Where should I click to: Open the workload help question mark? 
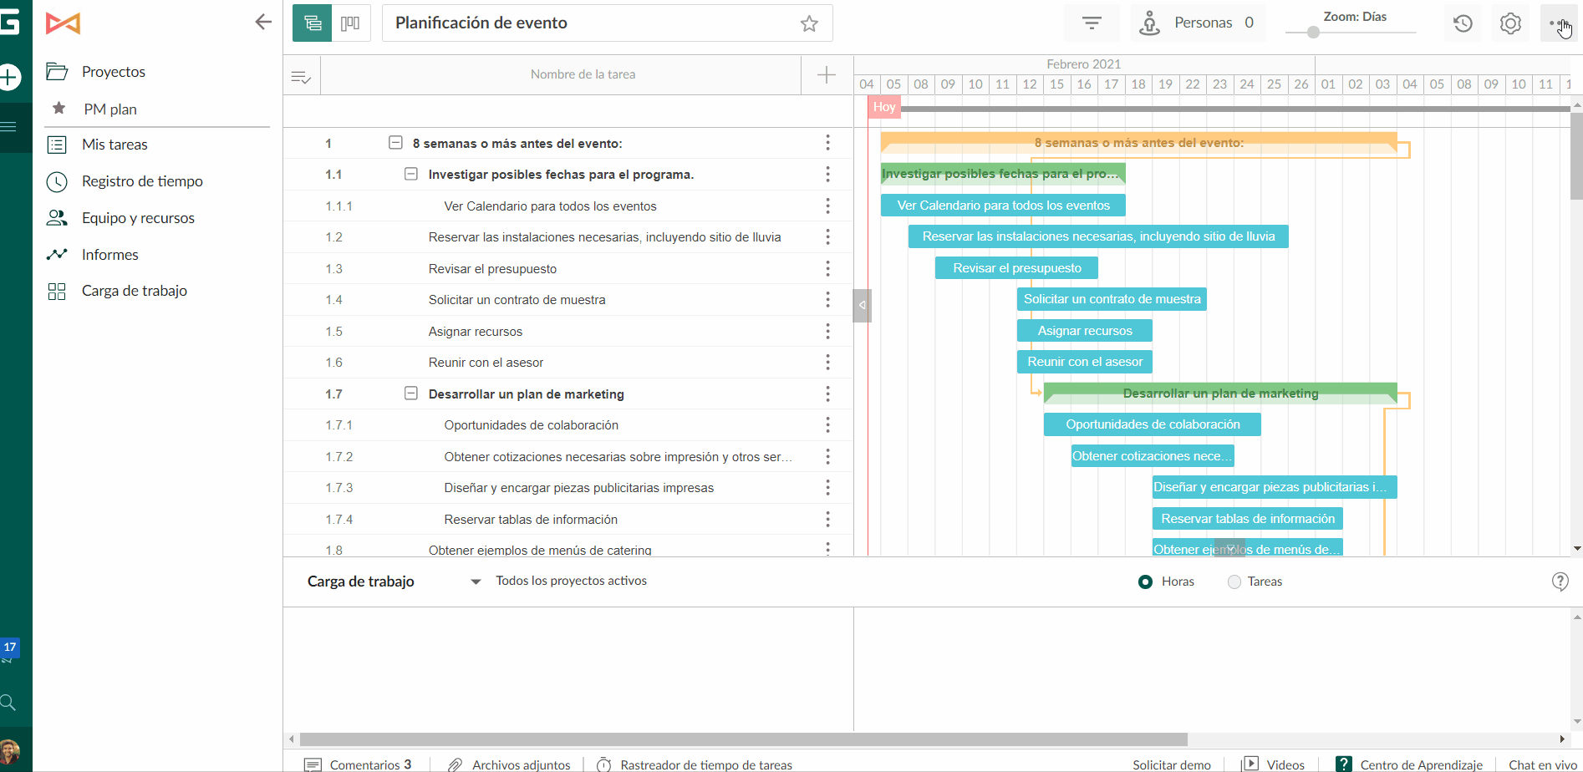pos(1560,582)
